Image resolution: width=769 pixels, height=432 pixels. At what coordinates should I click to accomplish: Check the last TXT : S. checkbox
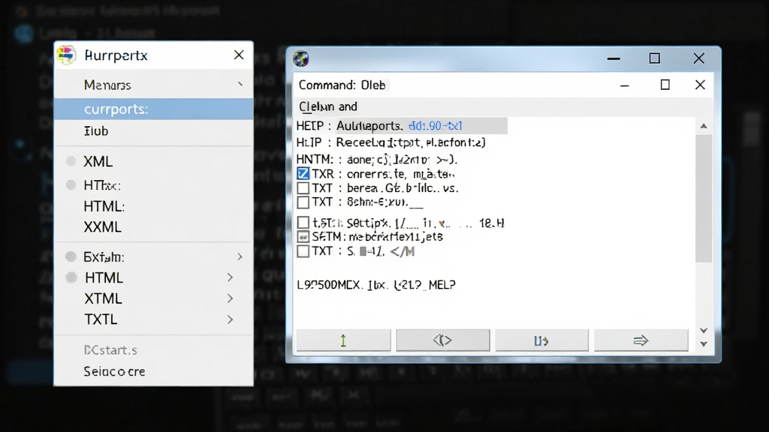(303, 251)
